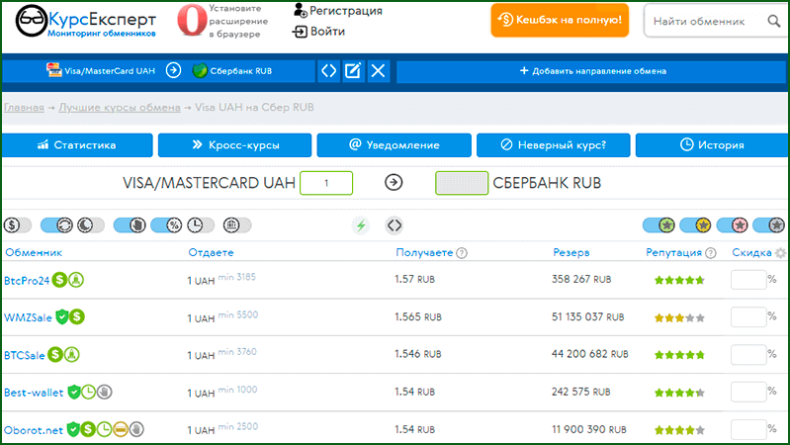Toggle the green star reputation switch
Image resolution: width=790 pixels, height=445 pixels.
tap(658, 225)
